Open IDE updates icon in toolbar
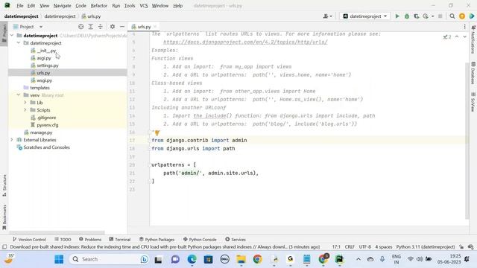This screenshot has height=268, width=477. click(462, 16)
